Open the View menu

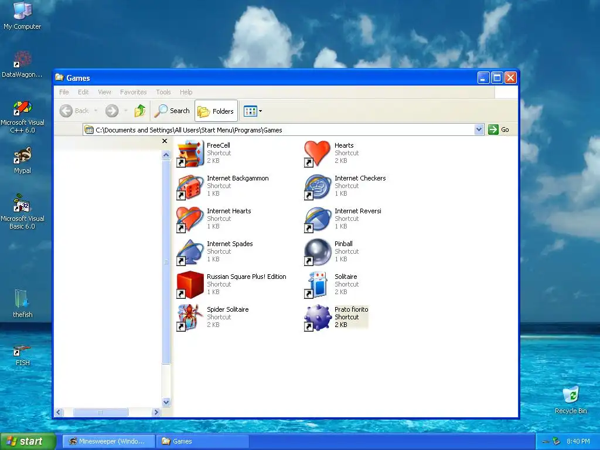coord(104,92)
